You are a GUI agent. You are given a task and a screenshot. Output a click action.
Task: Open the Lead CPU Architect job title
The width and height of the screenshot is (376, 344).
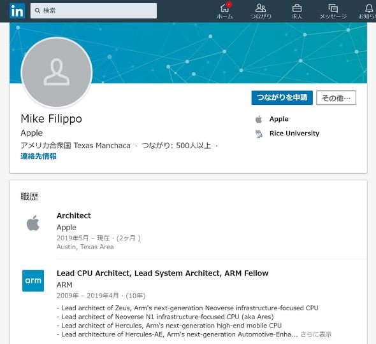[163, 273]
